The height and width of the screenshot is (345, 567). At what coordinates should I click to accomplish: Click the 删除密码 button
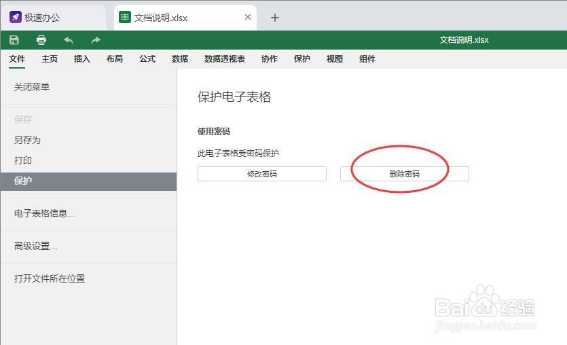pos(404,174)
